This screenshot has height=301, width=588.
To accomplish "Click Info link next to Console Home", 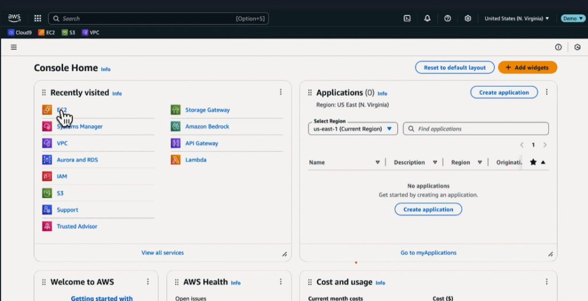I will pyautogui.click(x=106, y=69).
